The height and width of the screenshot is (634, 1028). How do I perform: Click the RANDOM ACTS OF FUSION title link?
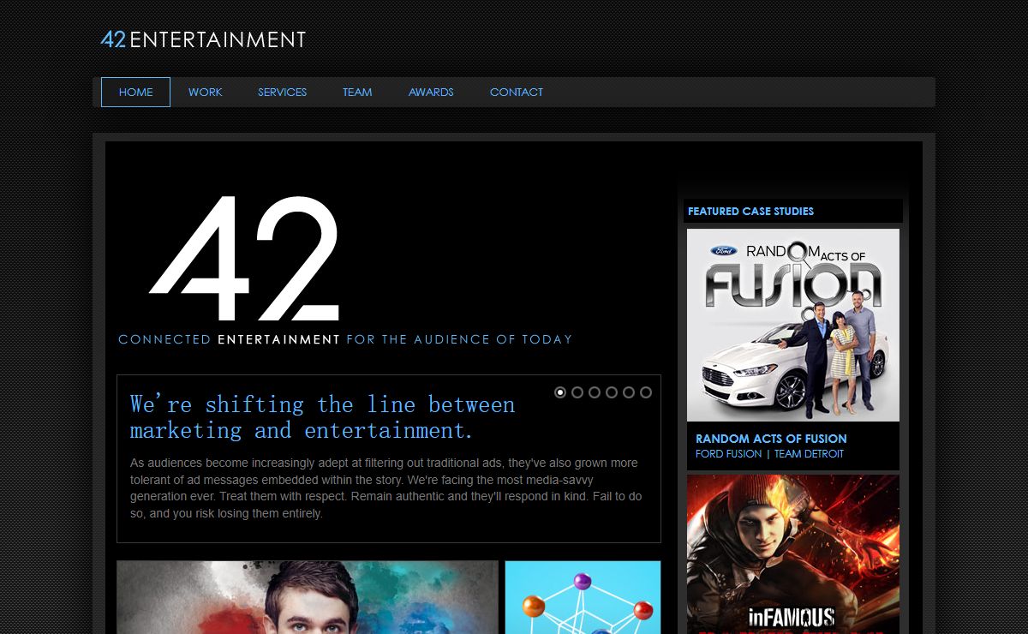(771, 439)
